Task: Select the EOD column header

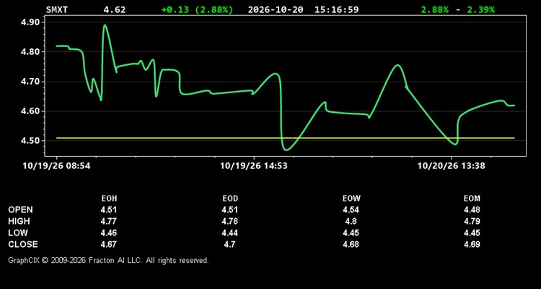Action: click(231, 199)
